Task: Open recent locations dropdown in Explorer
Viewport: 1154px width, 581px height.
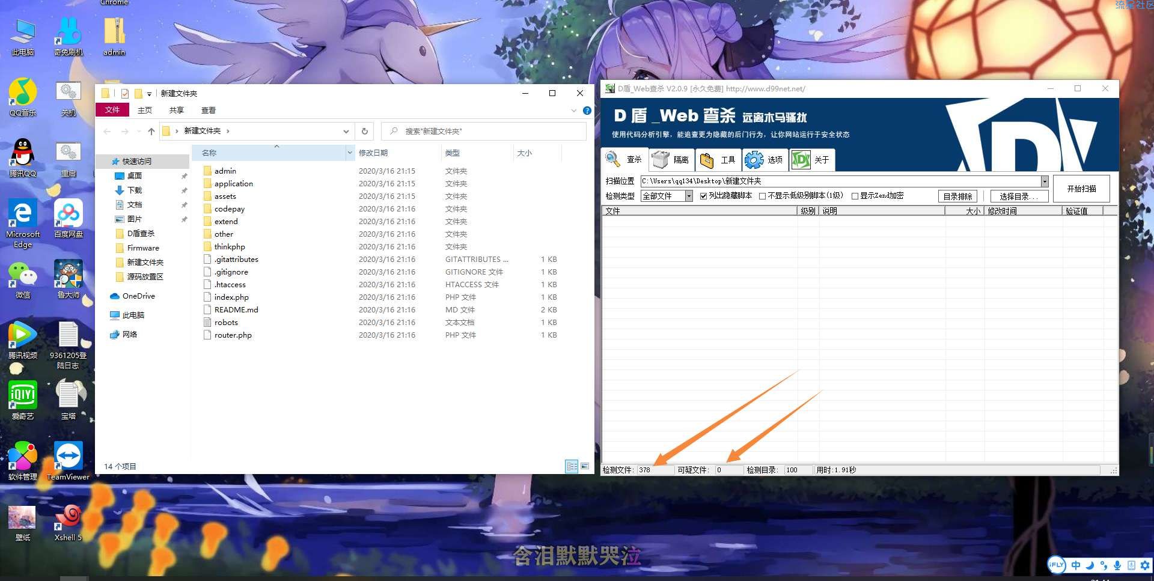Action: pos(139,131)
